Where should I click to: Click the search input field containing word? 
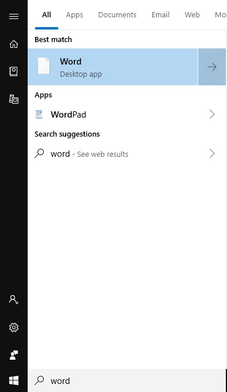[127, 380]
